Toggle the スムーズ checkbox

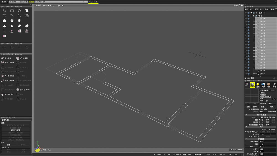tap(2, 147)
